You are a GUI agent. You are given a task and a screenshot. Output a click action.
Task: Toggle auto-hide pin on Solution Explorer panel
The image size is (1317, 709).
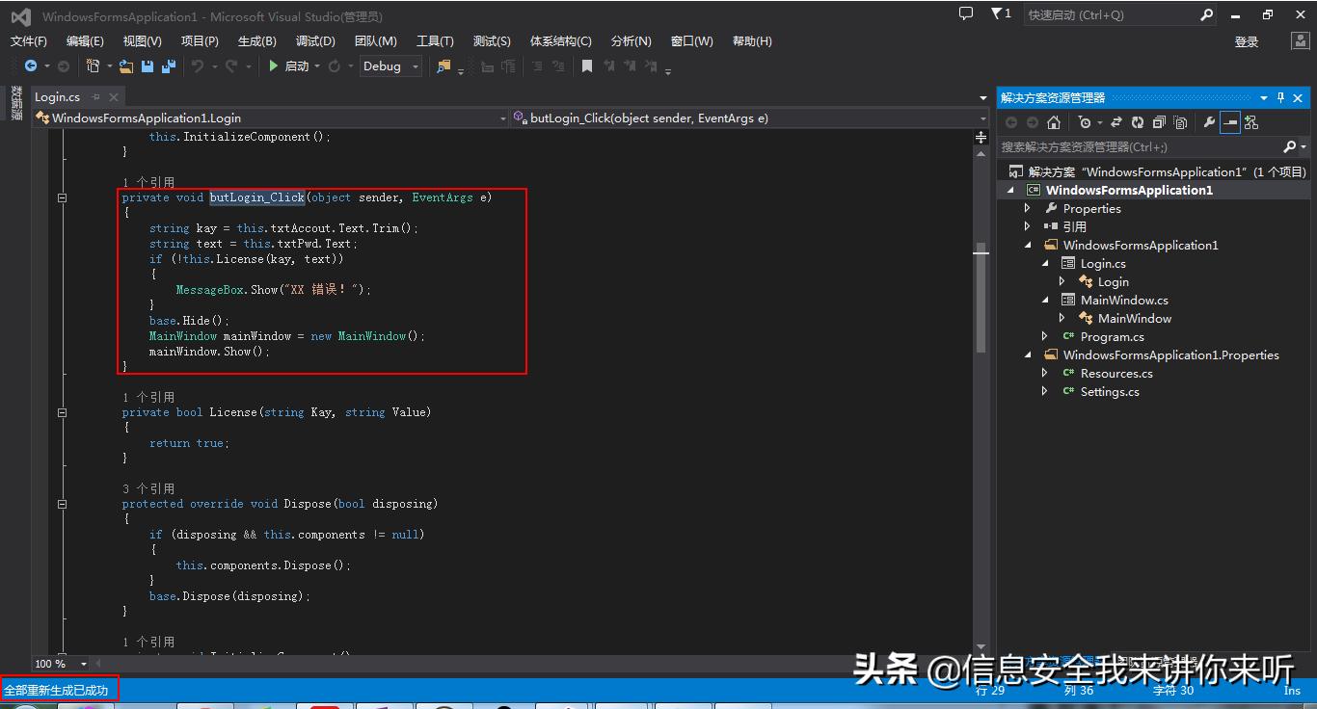1280,97
